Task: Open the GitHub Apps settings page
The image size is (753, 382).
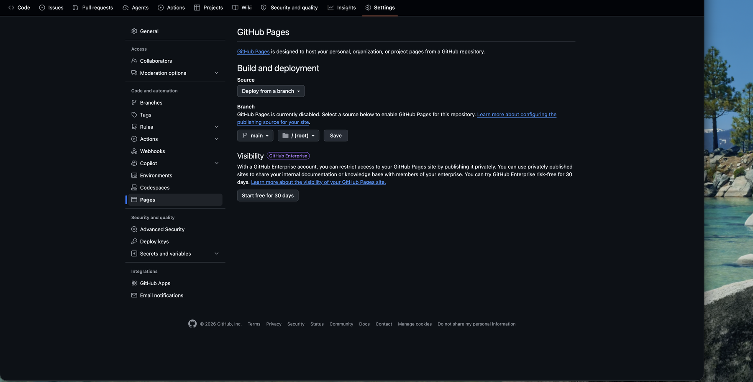Action: tap(175, 284)
